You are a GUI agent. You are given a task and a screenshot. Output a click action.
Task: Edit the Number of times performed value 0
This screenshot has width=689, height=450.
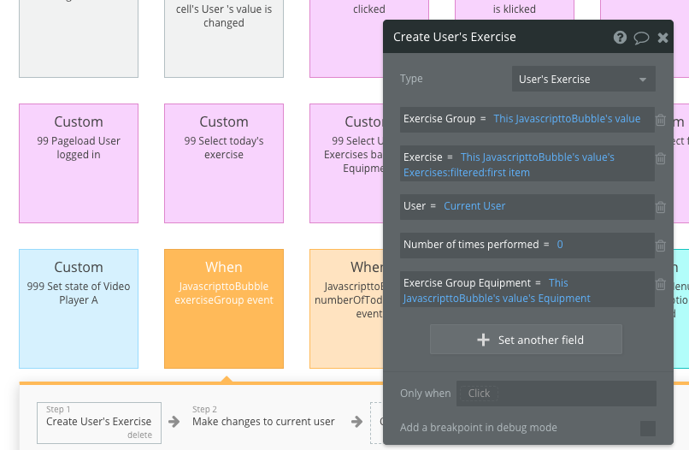pos(560,245)
